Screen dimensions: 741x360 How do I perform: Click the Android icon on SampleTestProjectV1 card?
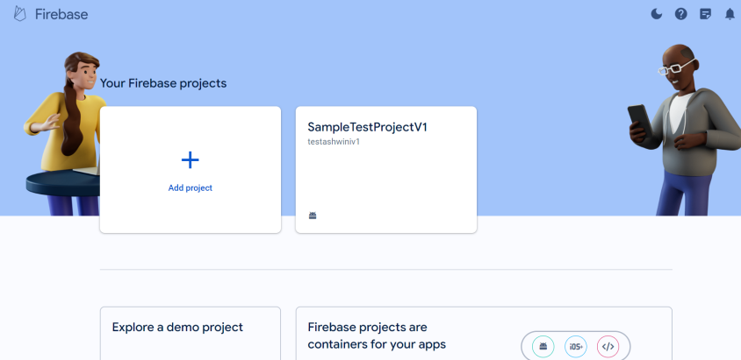(x=313, y=215)
